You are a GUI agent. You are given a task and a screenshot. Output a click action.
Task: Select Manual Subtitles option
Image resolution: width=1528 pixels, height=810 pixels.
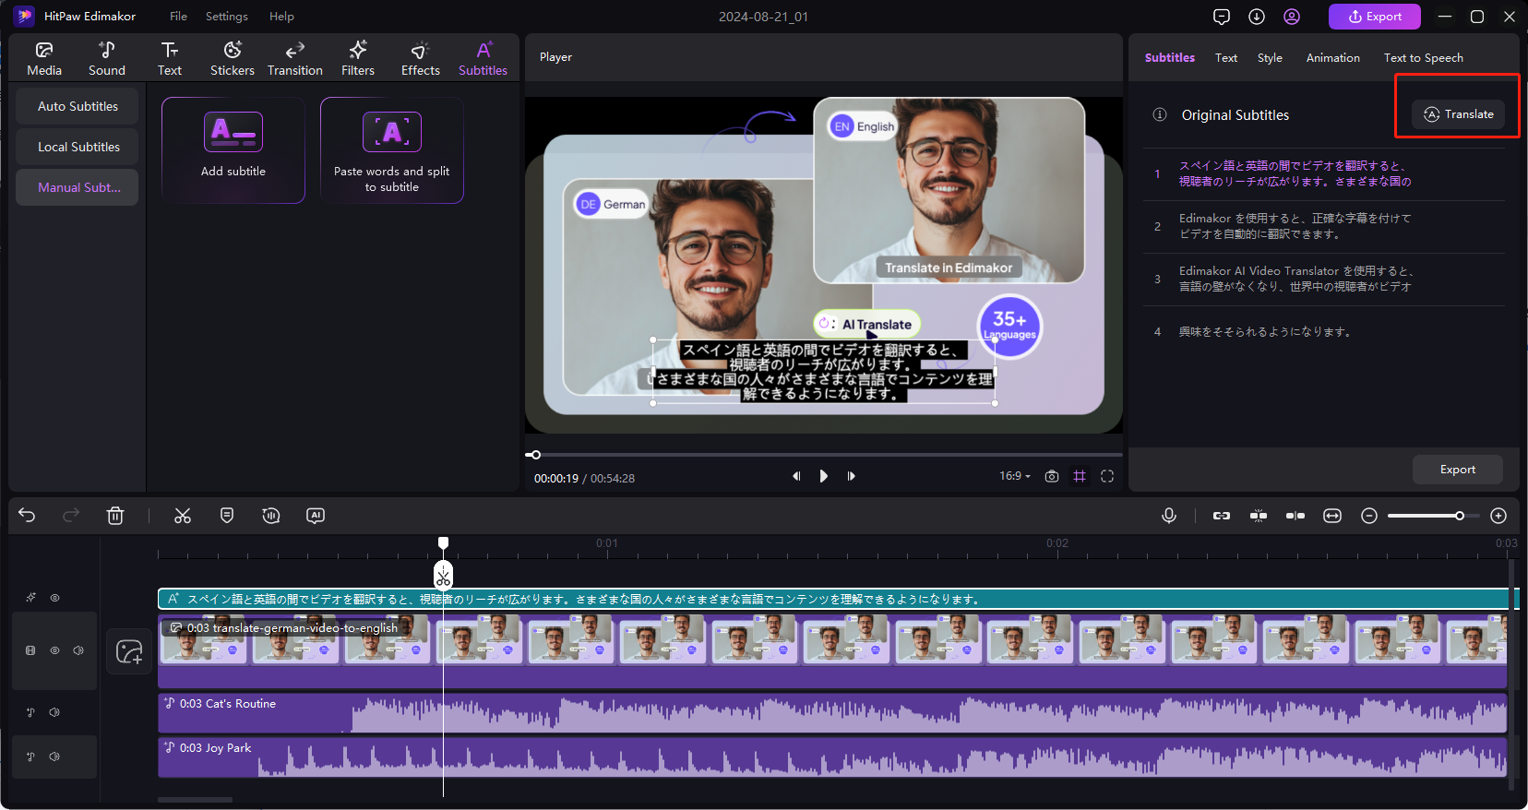pos(78,187)
